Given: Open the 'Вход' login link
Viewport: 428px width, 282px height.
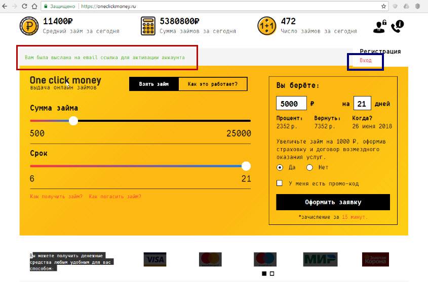Looking at the screenshot, I should [366, 60].
